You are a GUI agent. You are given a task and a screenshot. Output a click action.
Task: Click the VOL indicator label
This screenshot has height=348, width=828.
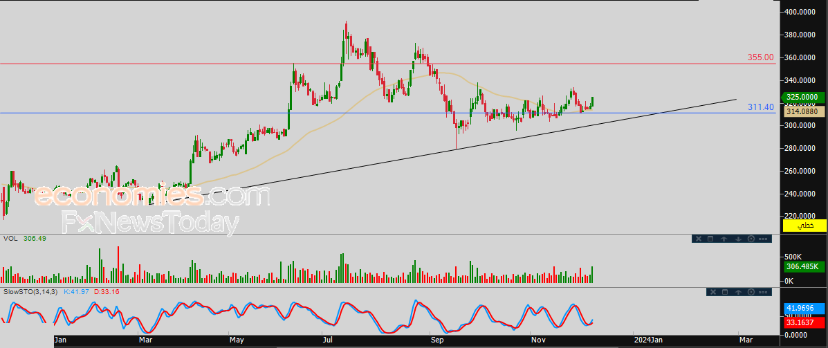(10, 239)
